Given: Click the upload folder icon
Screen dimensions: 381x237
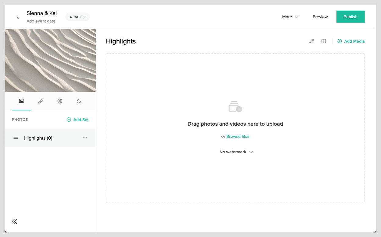Looking at the screenshot, I should click(235, 107).
